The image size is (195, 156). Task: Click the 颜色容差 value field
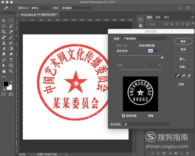(153, 51)
